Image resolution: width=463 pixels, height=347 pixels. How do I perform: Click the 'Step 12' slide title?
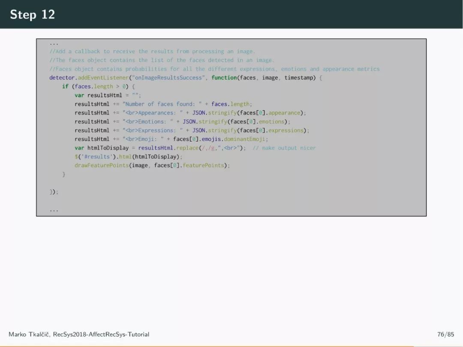[33, 15]
